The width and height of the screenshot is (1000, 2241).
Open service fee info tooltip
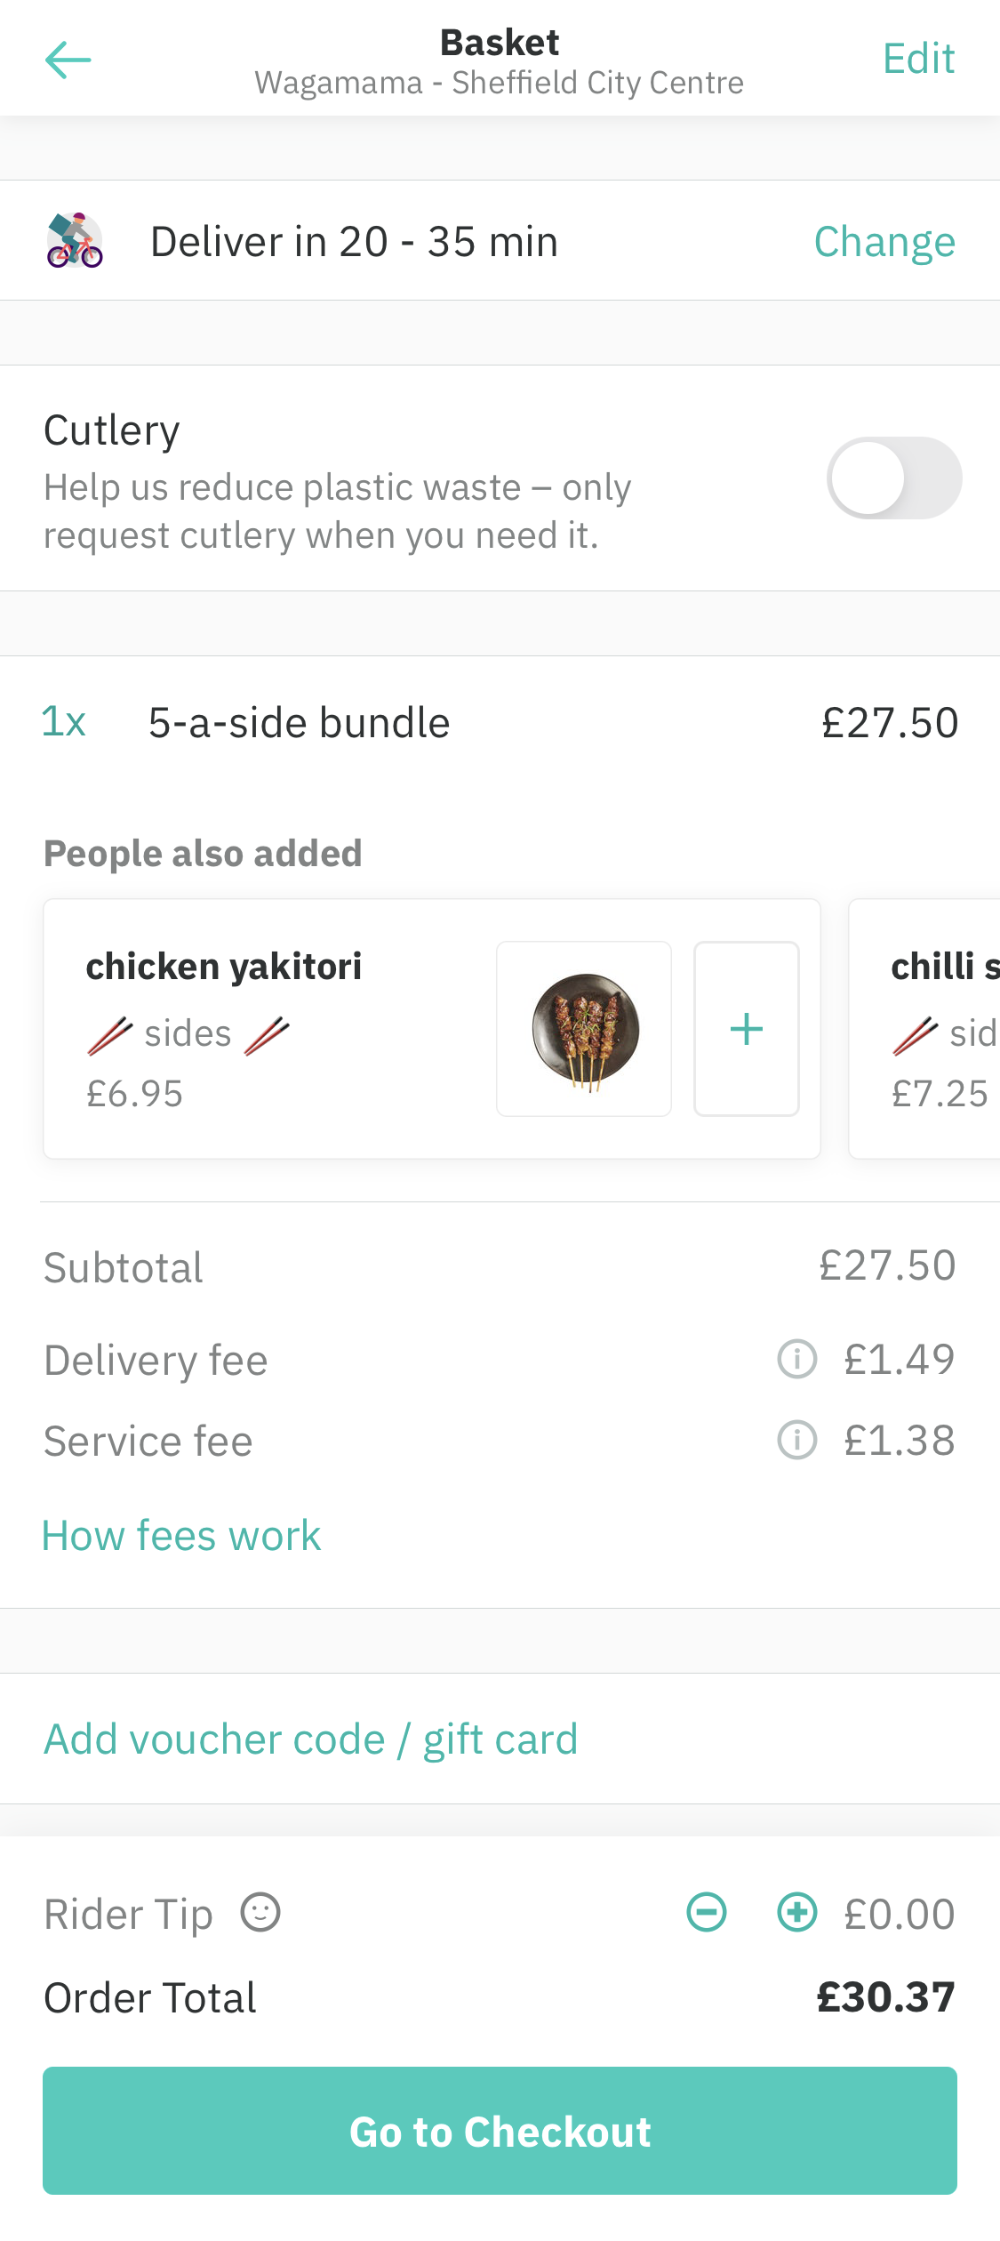(796, 1441)
